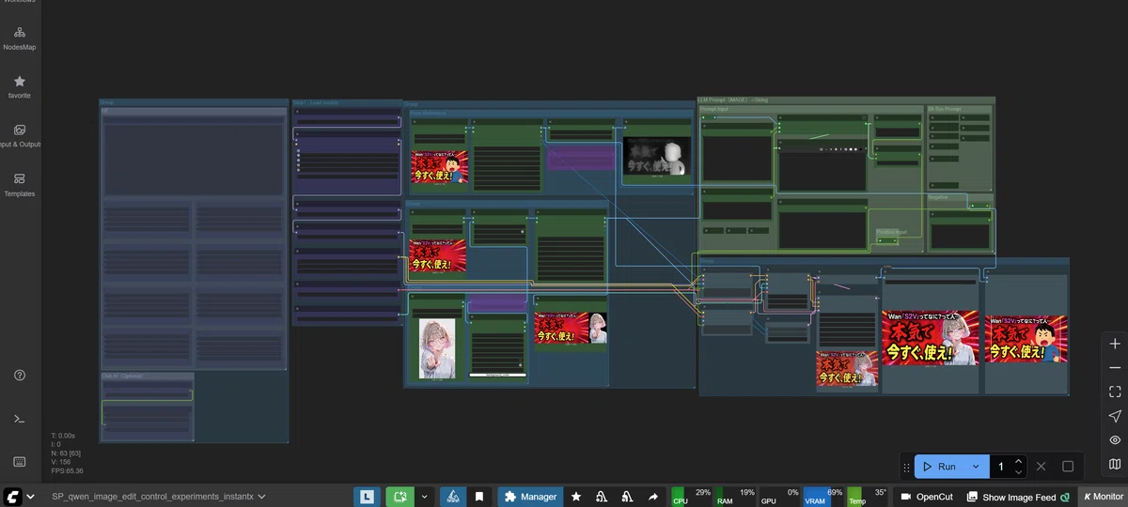Select the large output image with girl
This screenshot has height=507, width=1128.
pyautogui.click(x=931, y=338)
